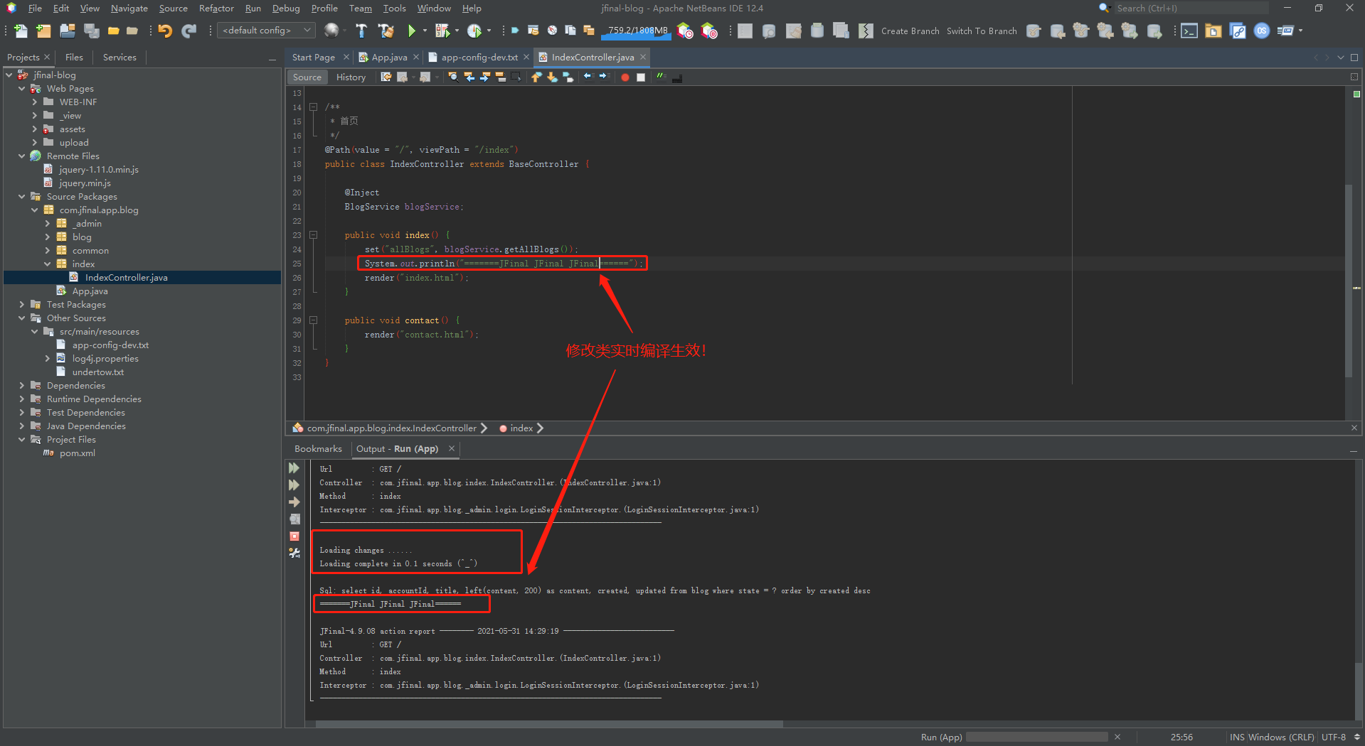
Task: Click the Clean and Build icon
Action: pos(386,31)
